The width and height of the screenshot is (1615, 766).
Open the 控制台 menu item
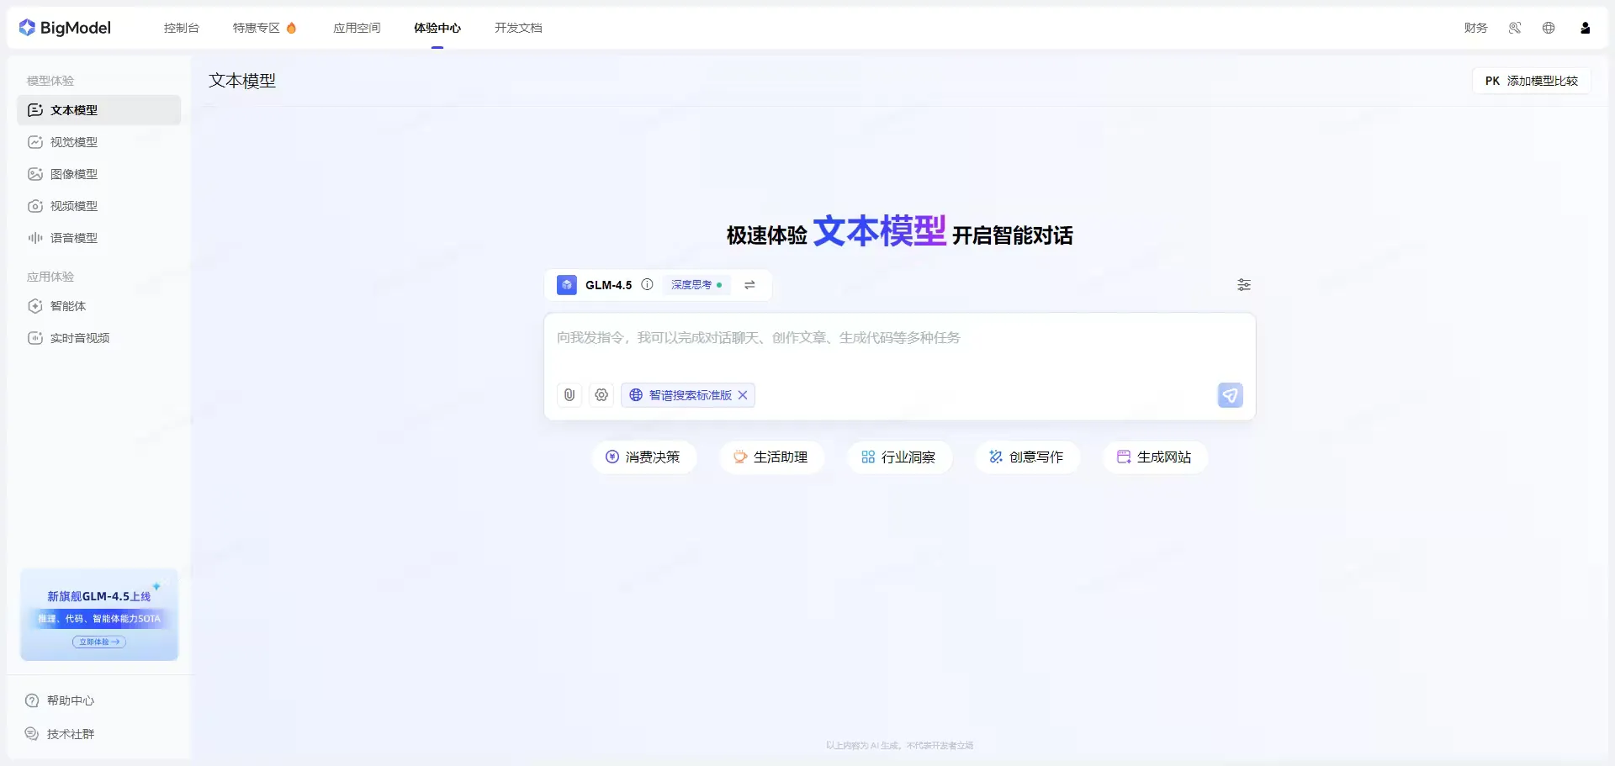(181, 28)
